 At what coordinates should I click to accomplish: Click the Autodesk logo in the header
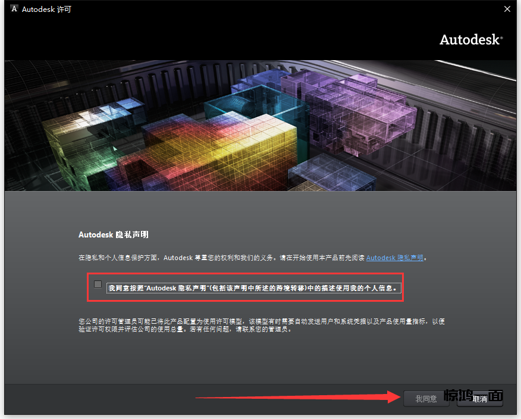point(470,40)
